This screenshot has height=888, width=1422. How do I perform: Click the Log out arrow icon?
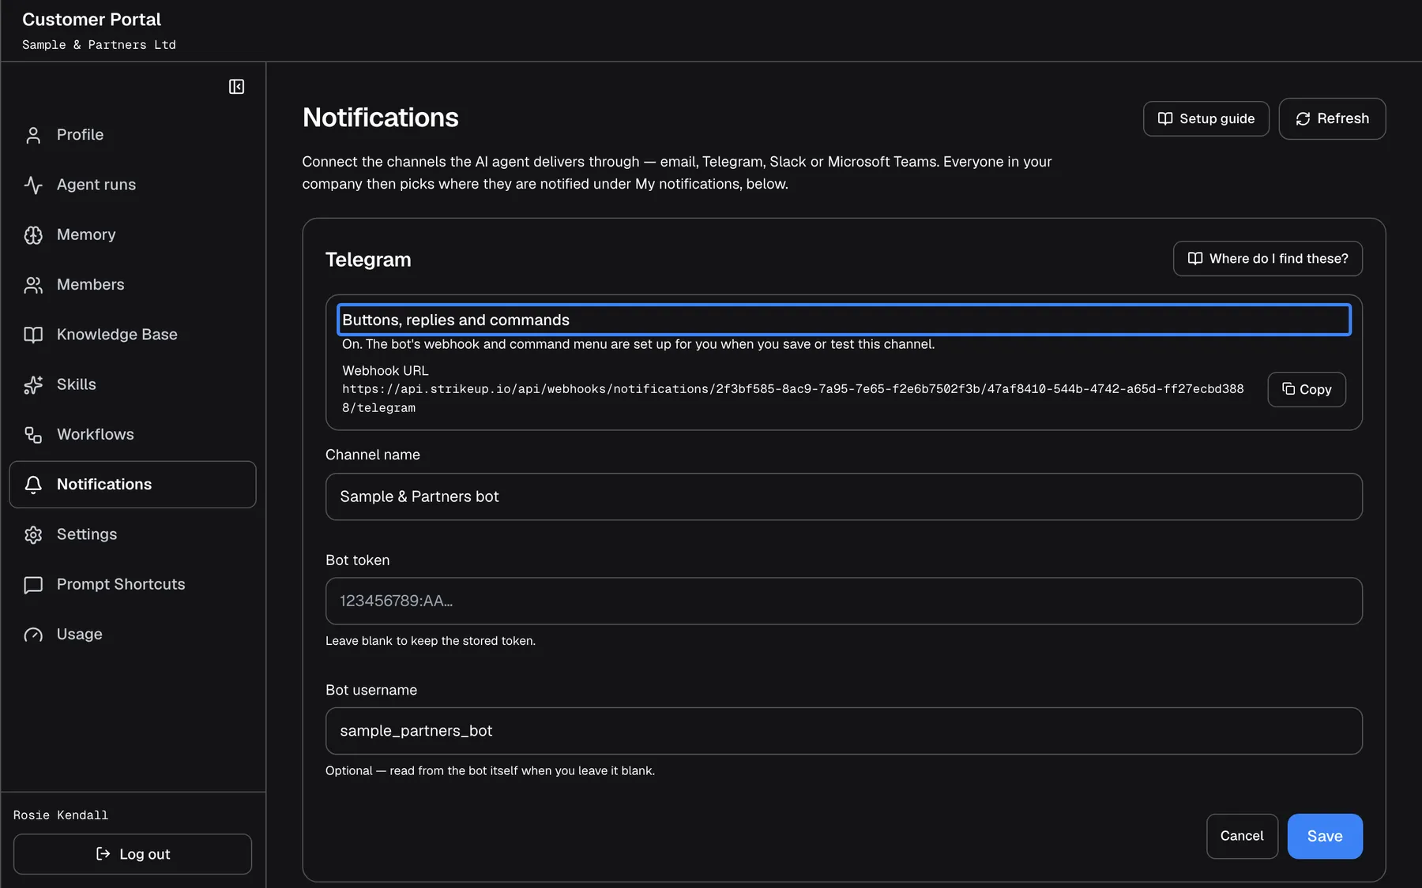click(x=103, y=853)
